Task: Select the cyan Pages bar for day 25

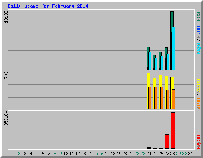Action: point(156,64)
